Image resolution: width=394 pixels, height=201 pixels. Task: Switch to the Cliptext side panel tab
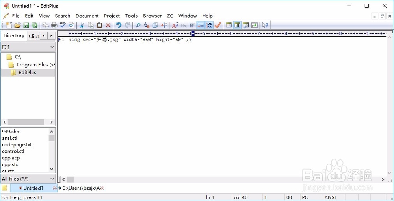33,36
